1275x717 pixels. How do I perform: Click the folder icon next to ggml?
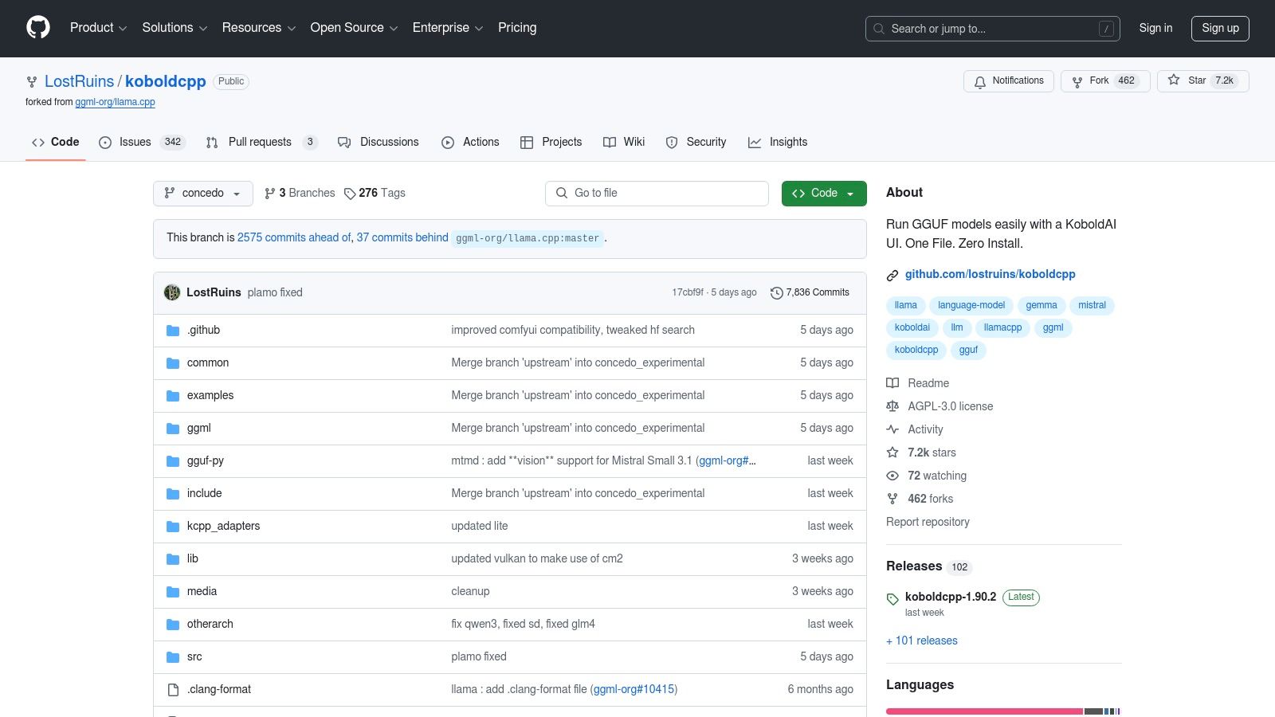pyautogui.click(x=173, y=429)
